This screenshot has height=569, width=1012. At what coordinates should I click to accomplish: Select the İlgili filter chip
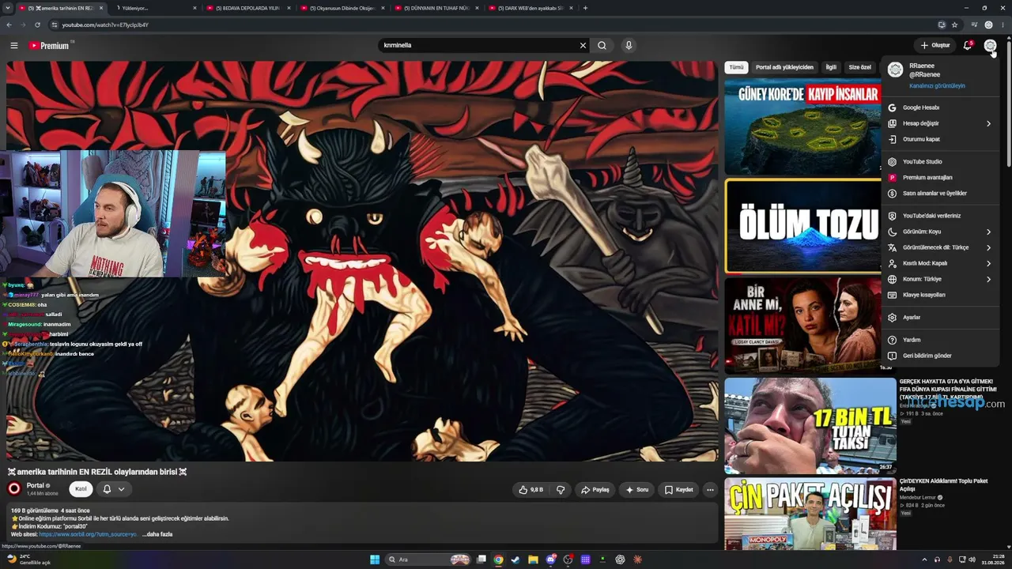pyautogui.click(x=831, y=67)
